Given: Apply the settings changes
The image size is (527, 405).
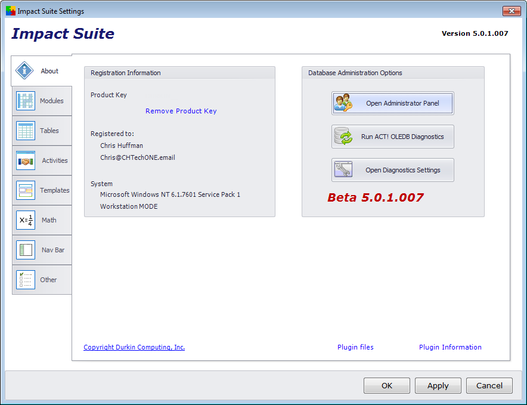Looking at the screenshot, I should pos(438,385).
